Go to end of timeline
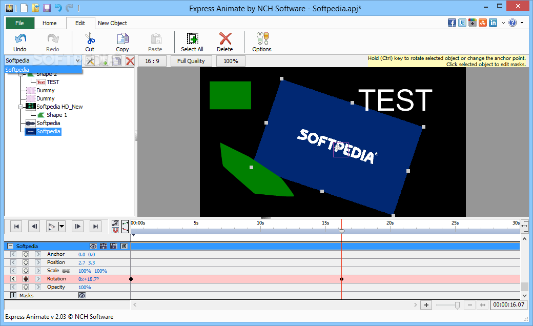 coord(95,227)
